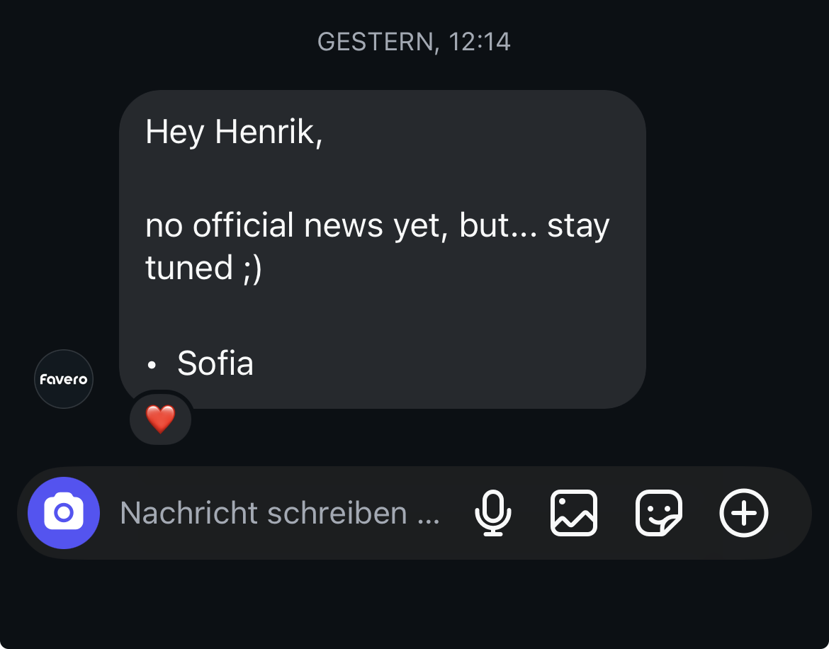The image size is (829, 649).
Task: Click the 'Sofia' signature in the message
Action: tap(215, 363)
